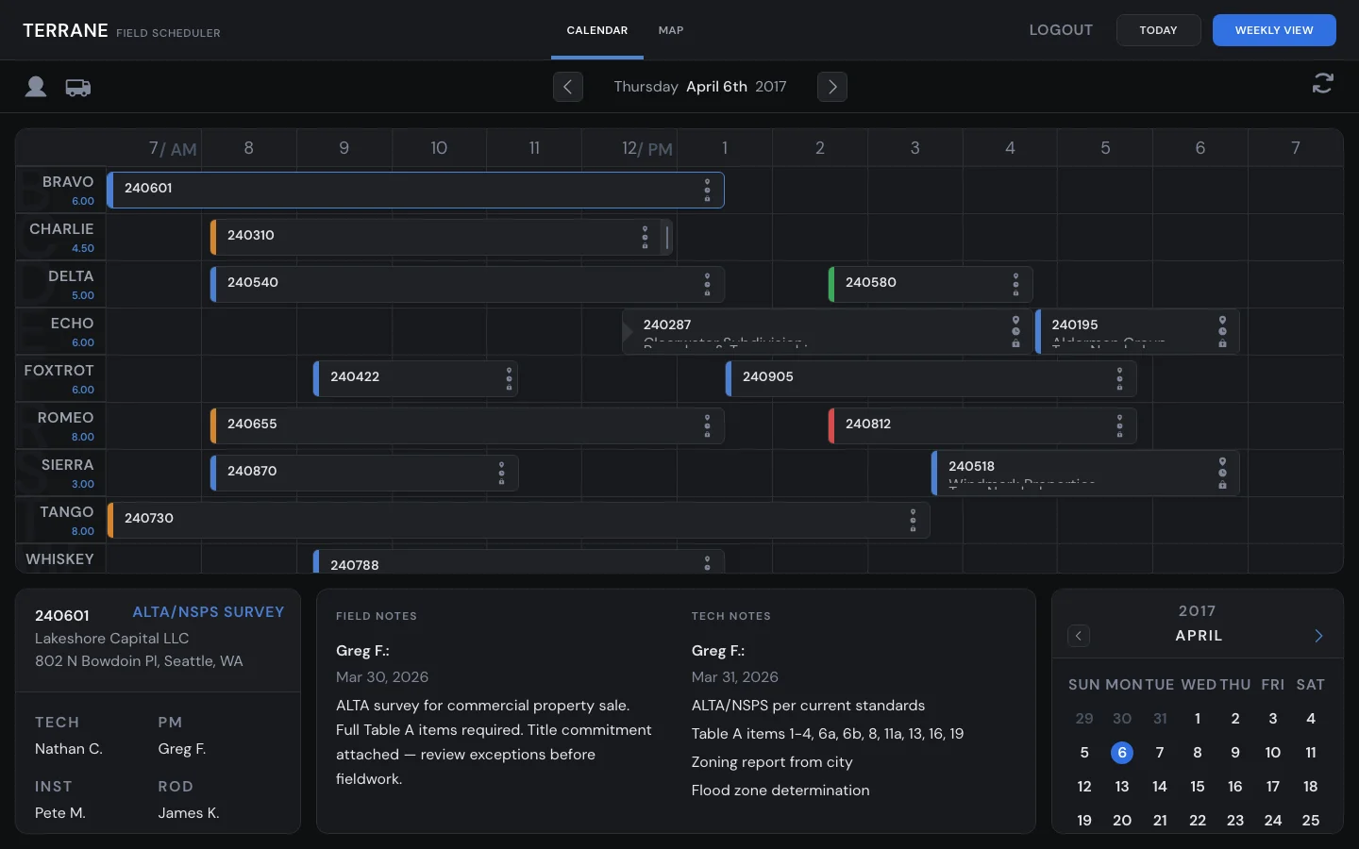Click the location pin icon on job 240422

(x=508, y=368)
